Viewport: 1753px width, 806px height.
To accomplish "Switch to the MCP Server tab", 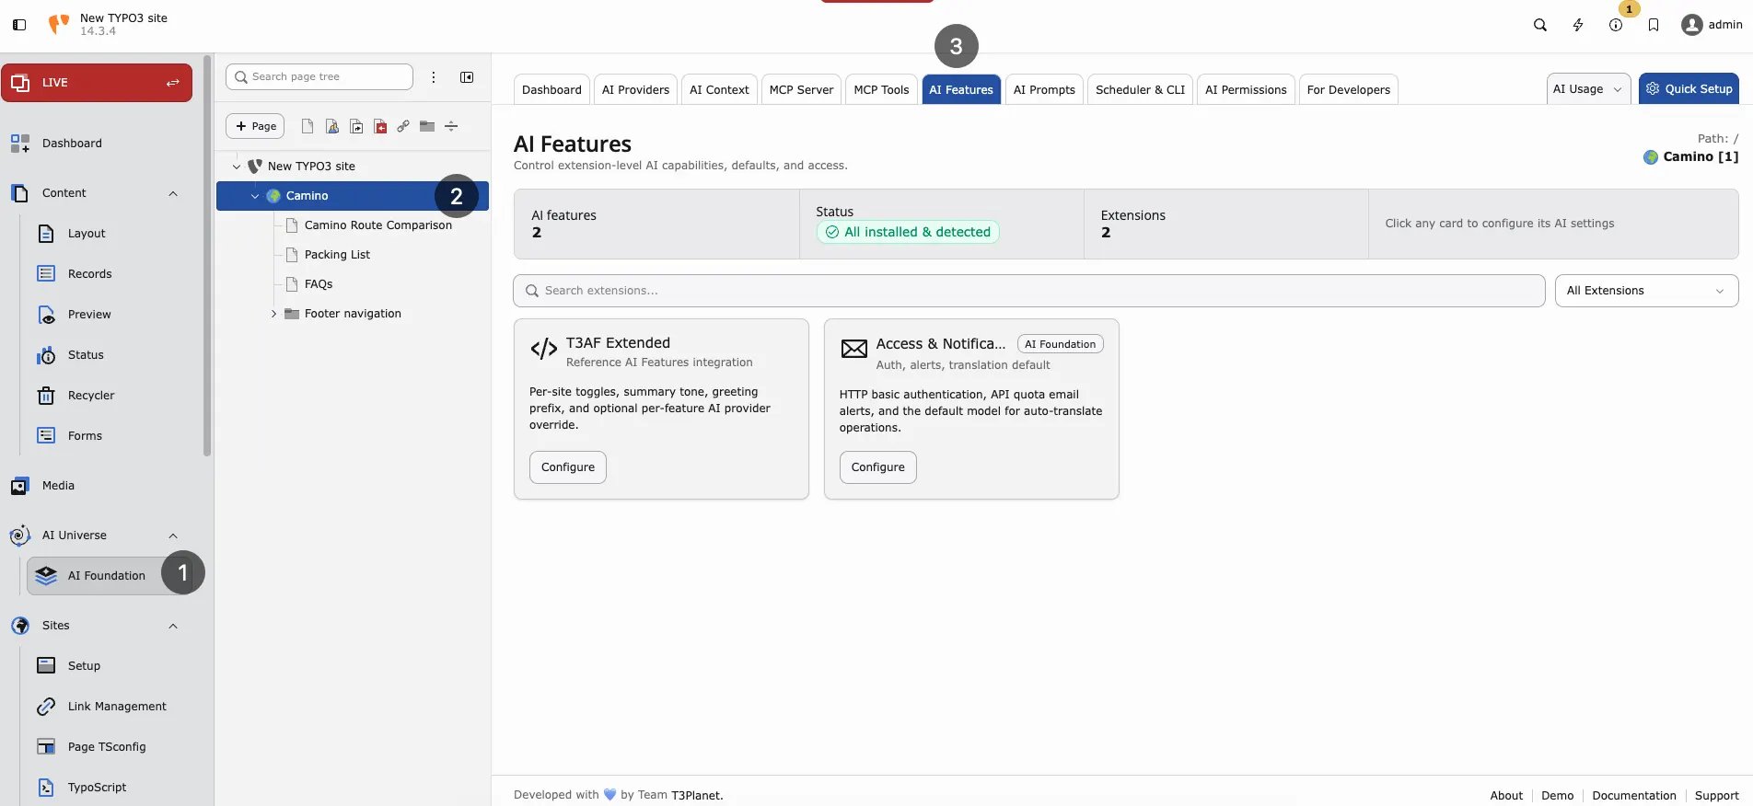I will (x=801, y=89).
